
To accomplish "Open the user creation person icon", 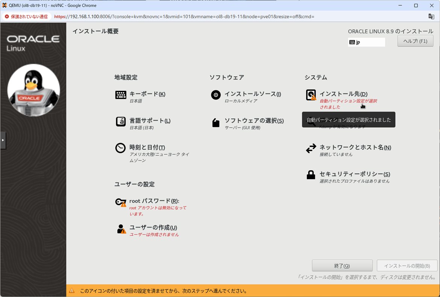I will [121, 229].
